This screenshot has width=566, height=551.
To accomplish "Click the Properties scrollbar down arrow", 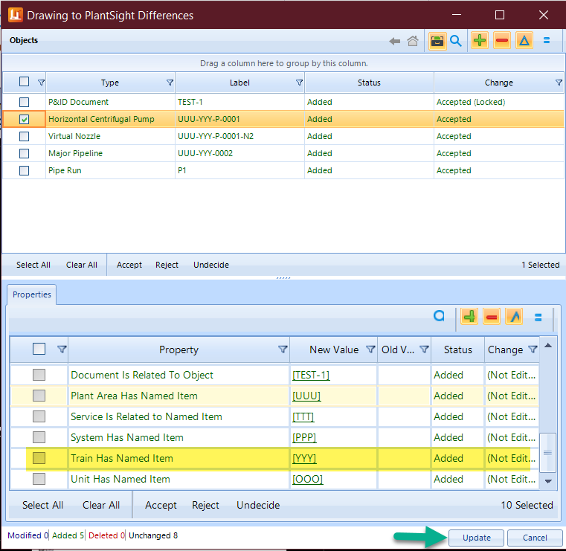I will pyautogui.click(x=548, y=481).
